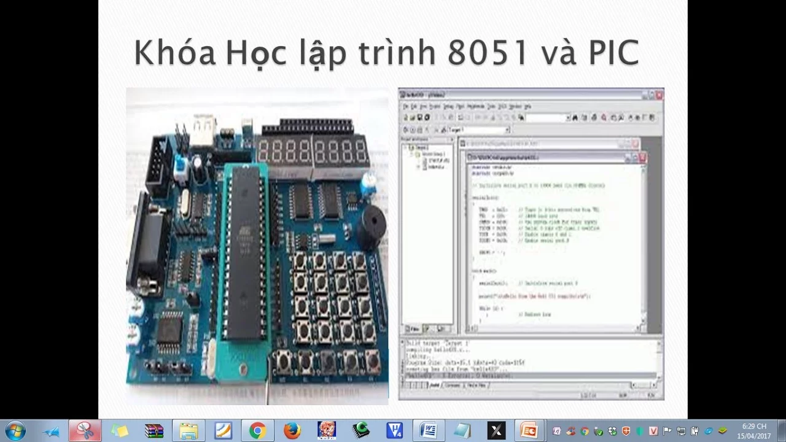Click the Keil IDE screenshot on the slide

pos(531,244)
